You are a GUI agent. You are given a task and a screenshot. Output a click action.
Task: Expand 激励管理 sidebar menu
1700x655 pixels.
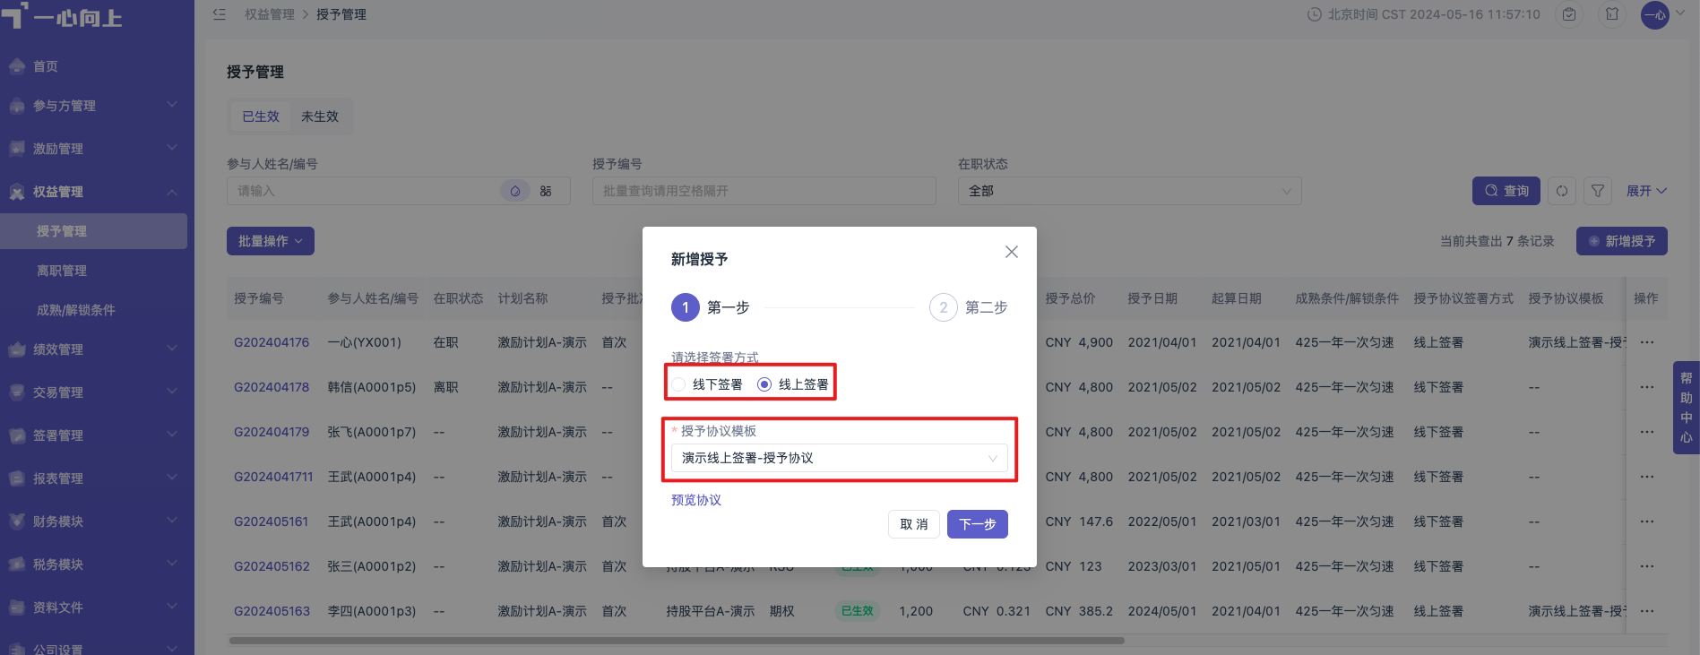pos(97,149)
